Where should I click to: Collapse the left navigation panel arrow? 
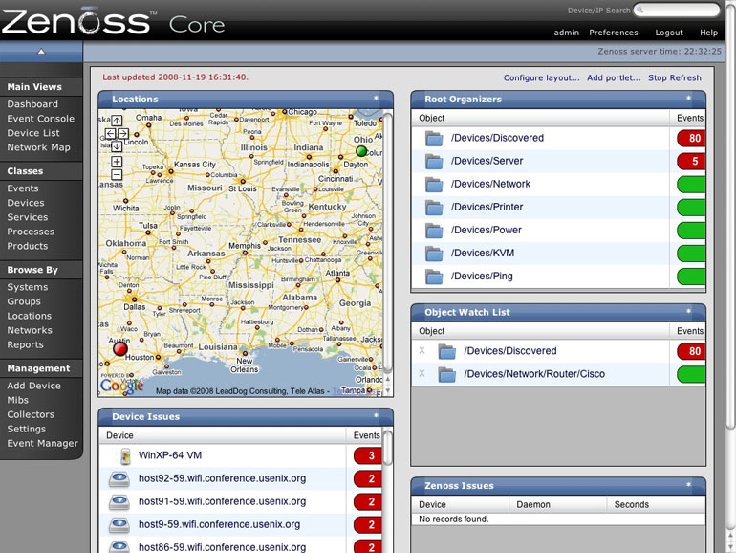tap(41, 52)
